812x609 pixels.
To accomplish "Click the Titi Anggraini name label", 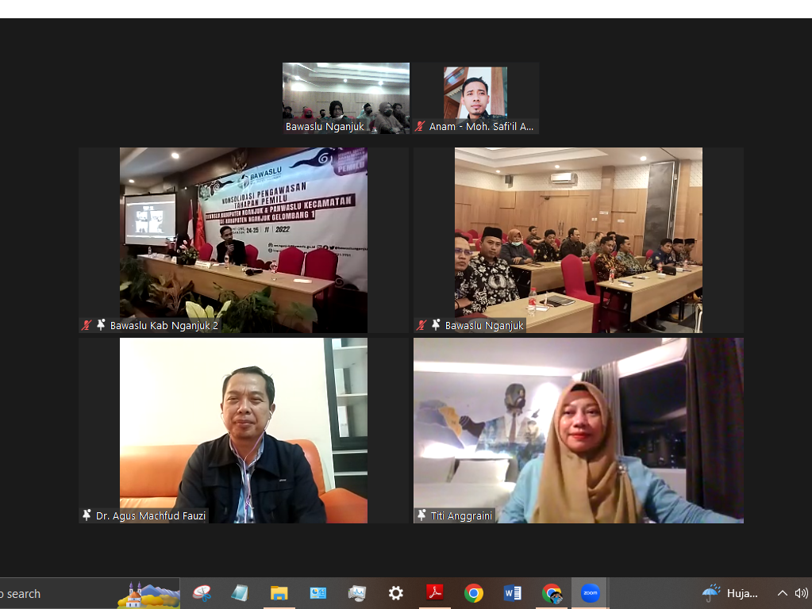I will [x=460, y=515].
